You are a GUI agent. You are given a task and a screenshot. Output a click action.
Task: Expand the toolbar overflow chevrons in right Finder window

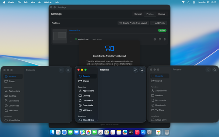208,70
